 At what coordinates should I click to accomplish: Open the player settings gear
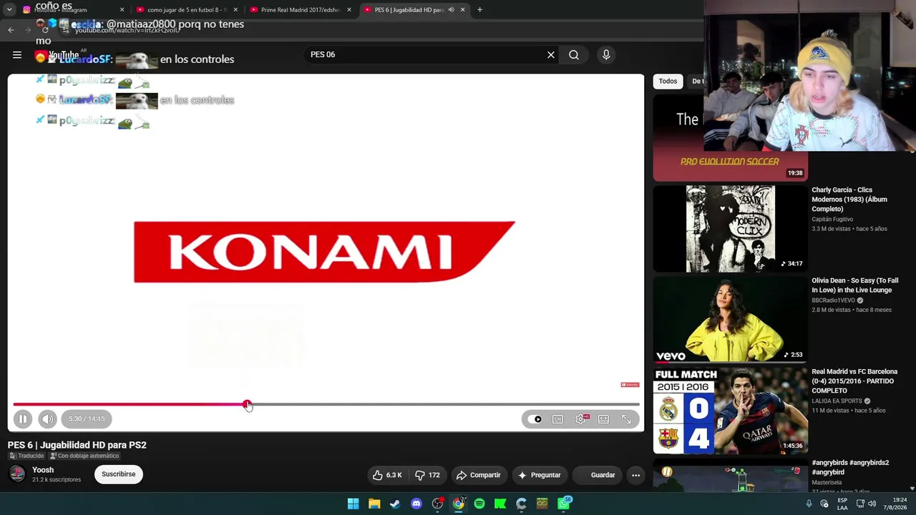(580, 419)
